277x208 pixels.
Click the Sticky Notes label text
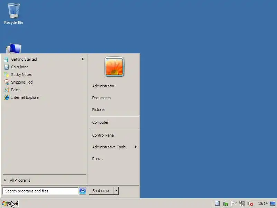[21, 75]
